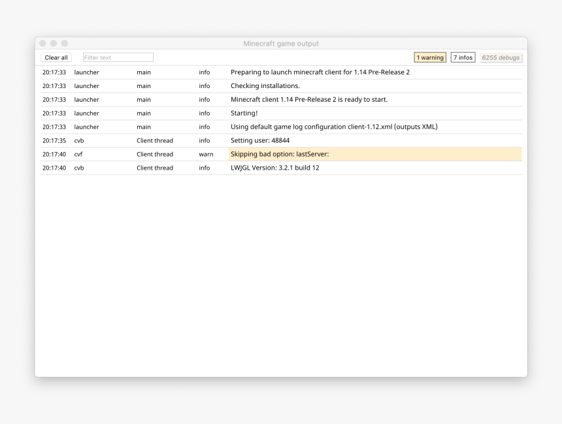
Task: Select the 'Setting user: 48844' message
Action: [260, 141]
